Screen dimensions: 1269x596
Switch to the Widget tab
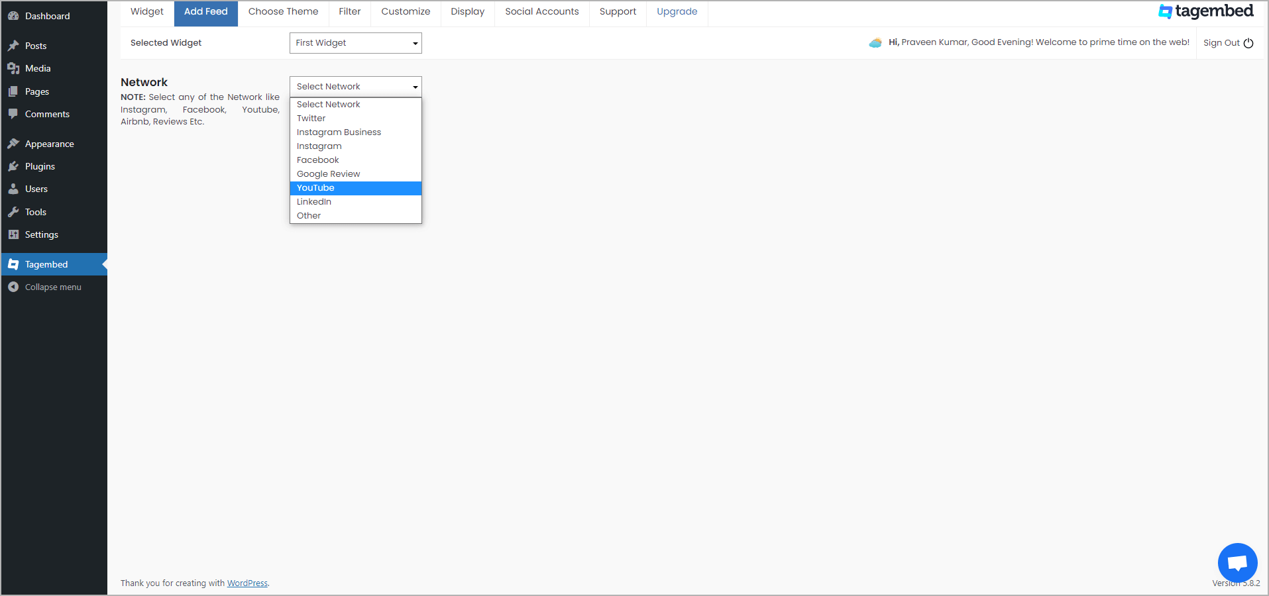tap(147, 12)
